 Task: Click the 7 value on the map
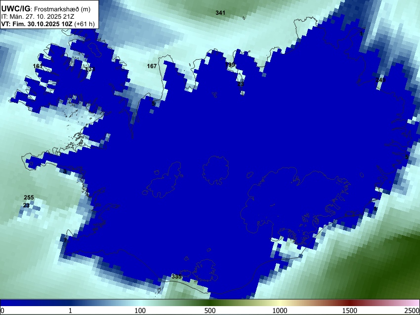(65, 240)
